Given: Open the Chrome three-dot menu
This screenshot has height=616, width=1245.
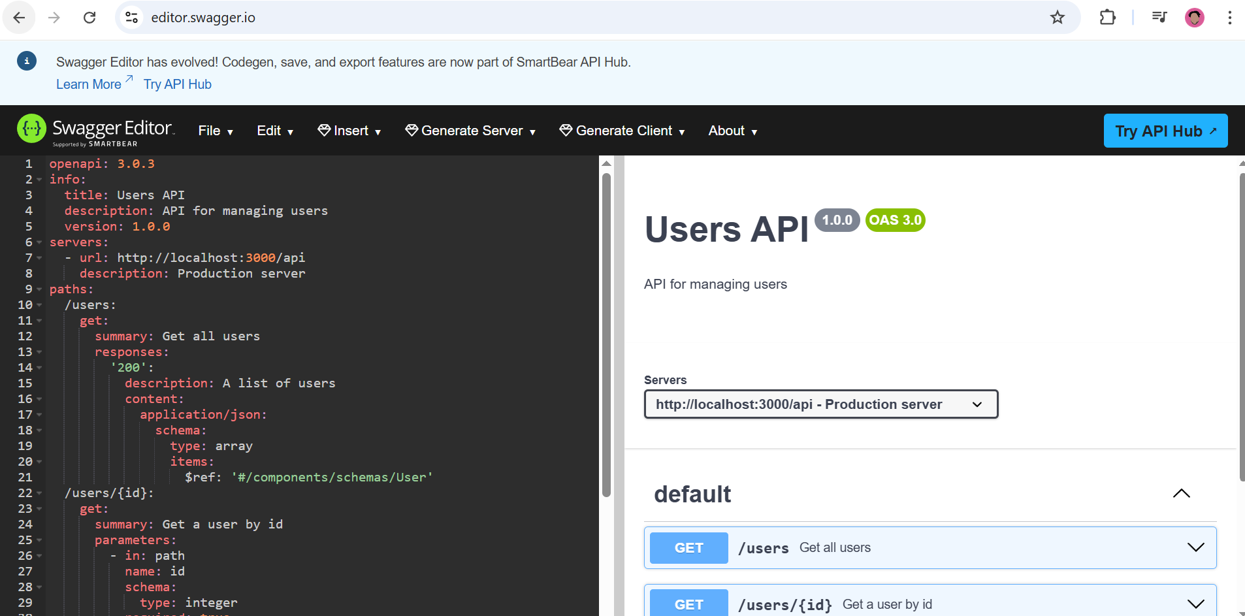Looking at the screenshot, I should tap(1229, 18).
